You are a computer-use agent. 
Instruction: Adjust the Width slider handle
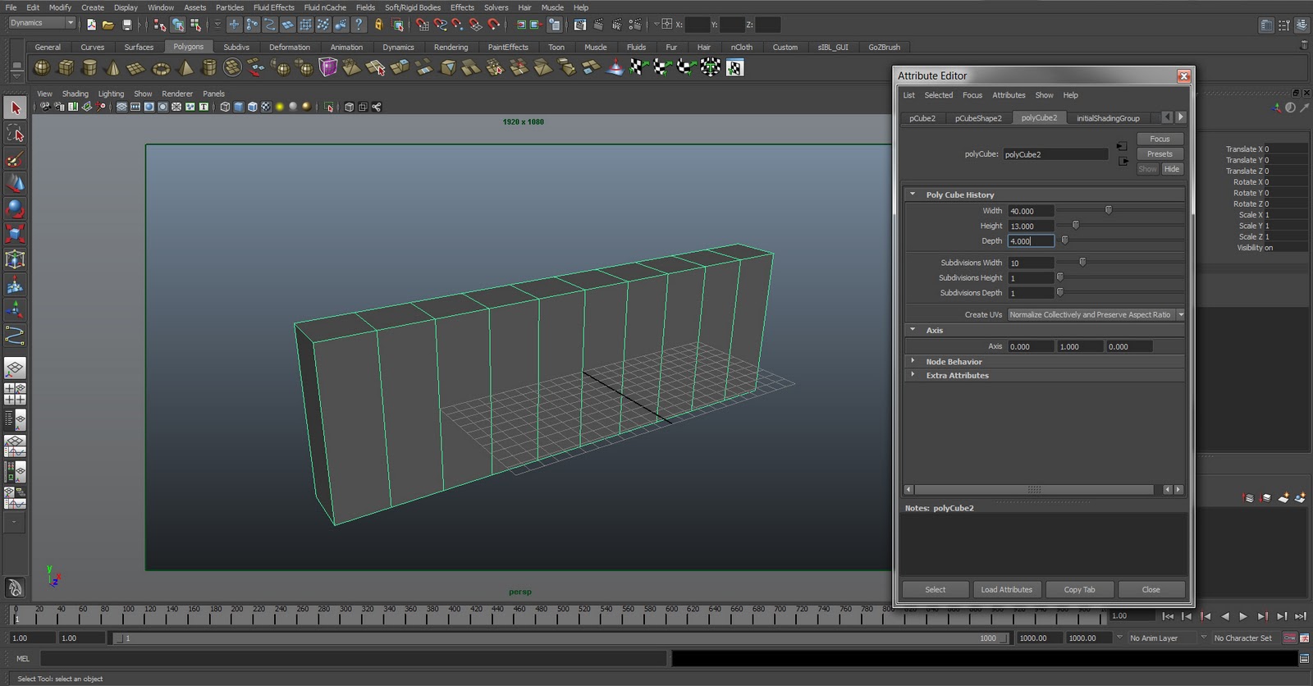pos(1108,210)
